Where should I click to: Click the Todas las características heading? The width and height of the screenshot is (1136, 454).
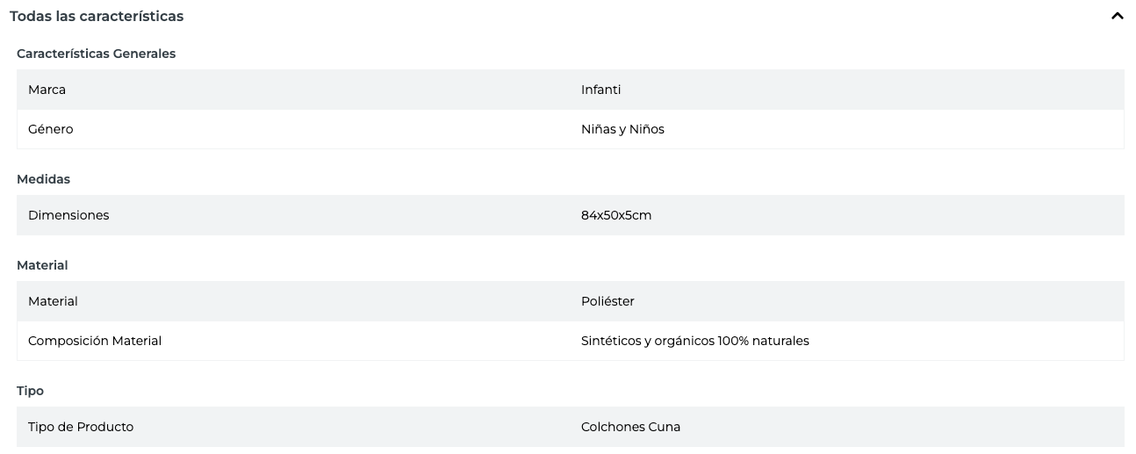point(97,16)
